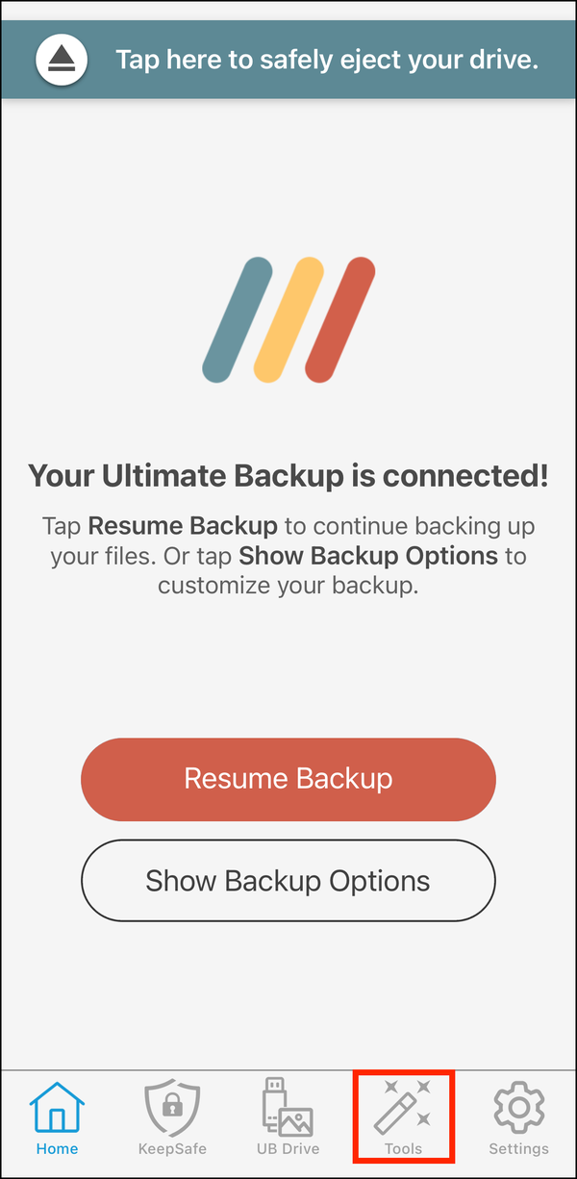Screen dimensions: 577x1179
Task: Click the yellow stripe of the logo
Action: point(288,318)
